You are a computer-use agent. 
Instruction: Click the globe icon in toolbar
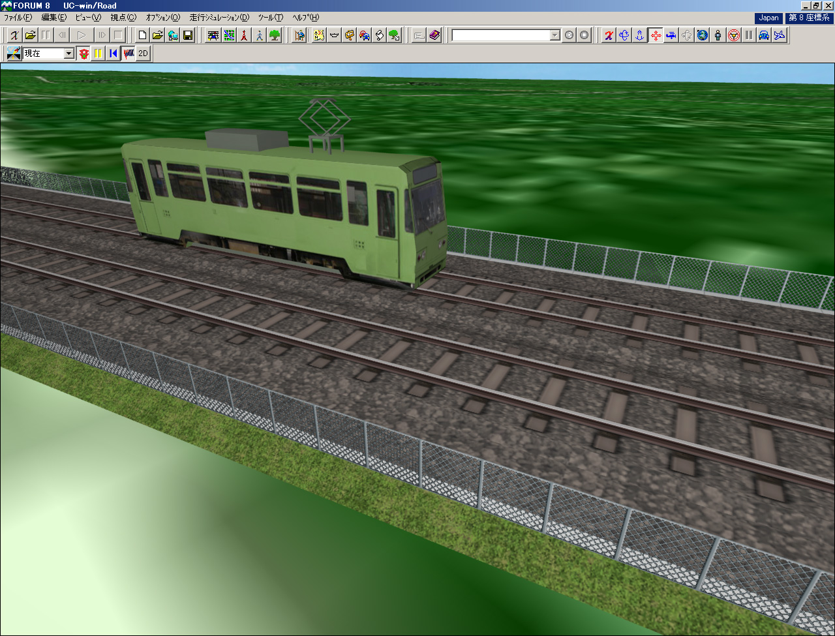[703, 35]
